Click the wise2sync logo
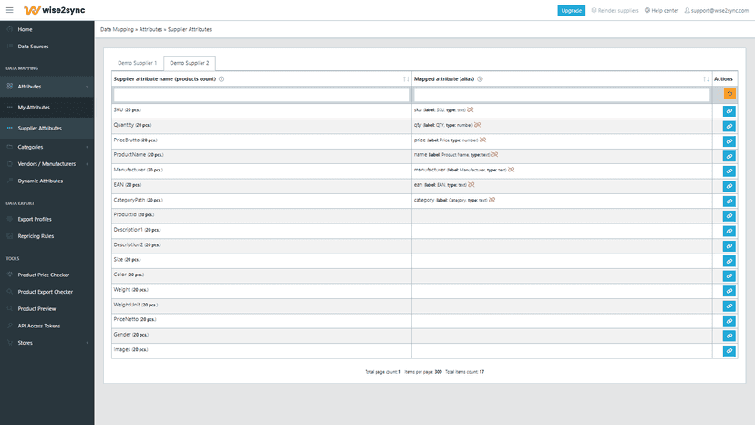 pos(55,10)
